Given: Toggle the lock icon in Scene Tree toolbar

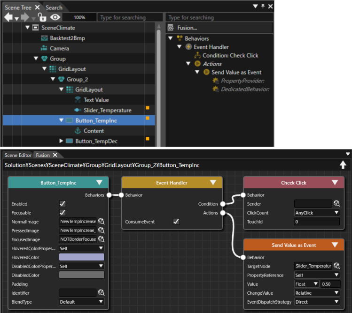Looking at the screenshot, I should click(x=42, y=17).
